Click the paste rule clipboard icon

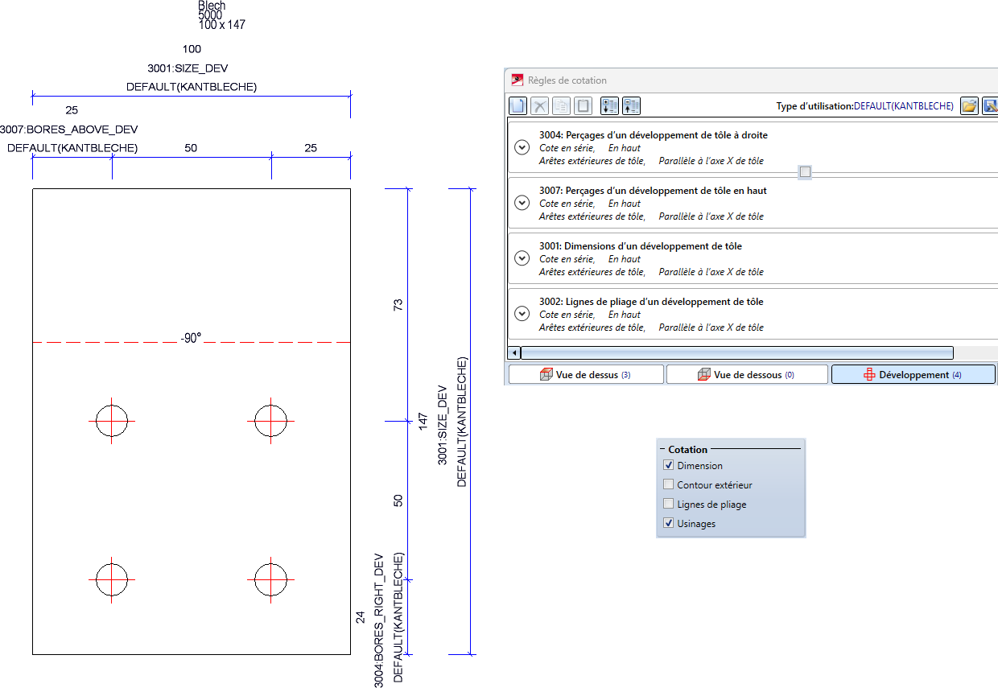[583, 105]
